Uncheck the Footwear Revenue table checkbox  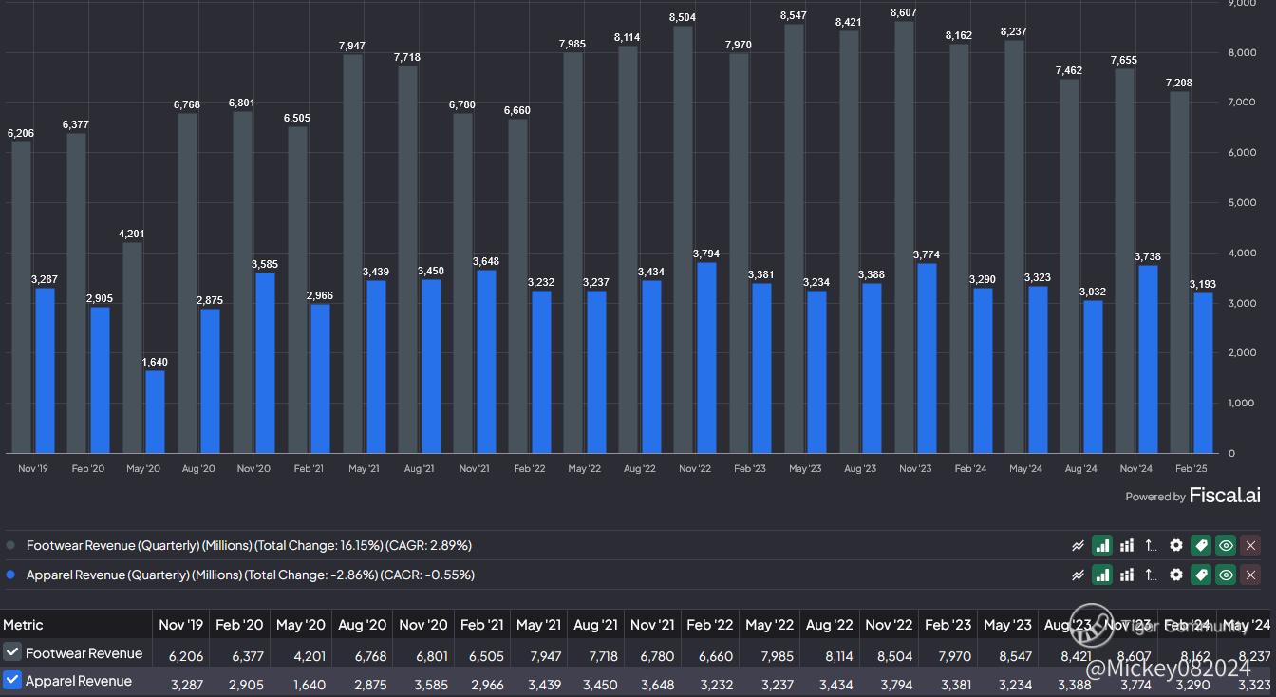click(x=12, y=652)
